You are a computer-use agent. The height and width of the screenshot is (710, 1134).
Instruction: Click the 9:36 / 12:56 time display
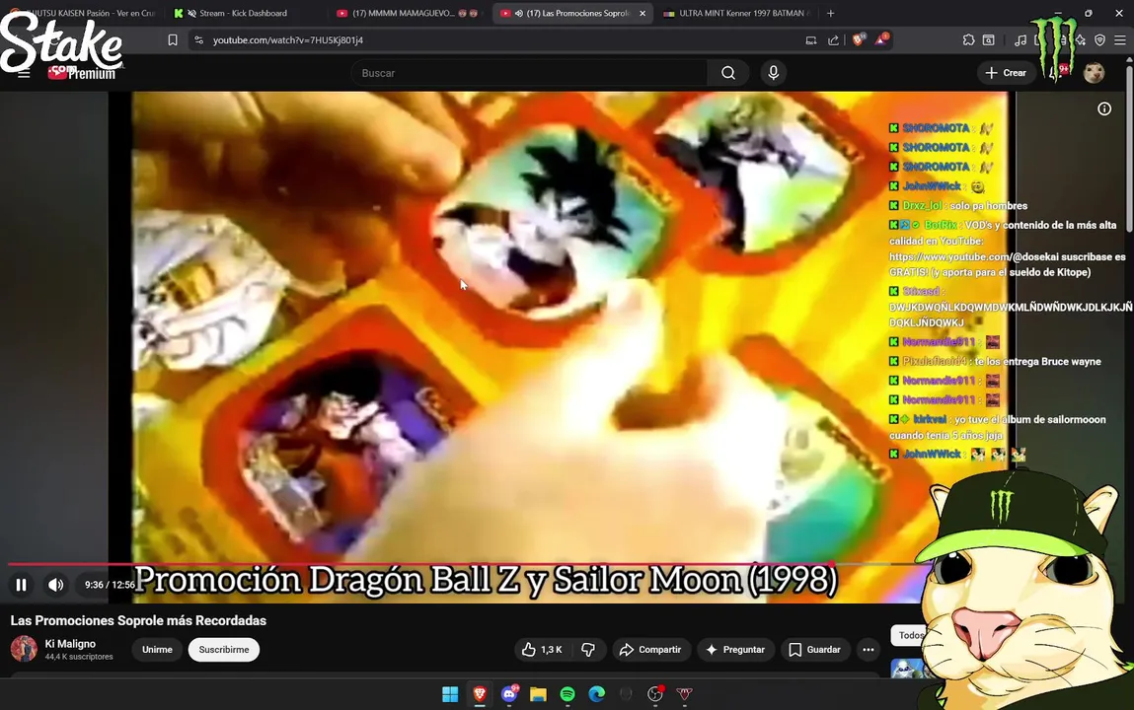tap(110, 585)
